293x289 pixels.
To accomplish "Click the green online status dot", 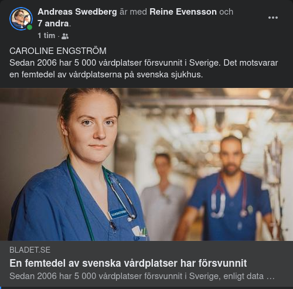I will pyautogui.click(x=29, y=27).
